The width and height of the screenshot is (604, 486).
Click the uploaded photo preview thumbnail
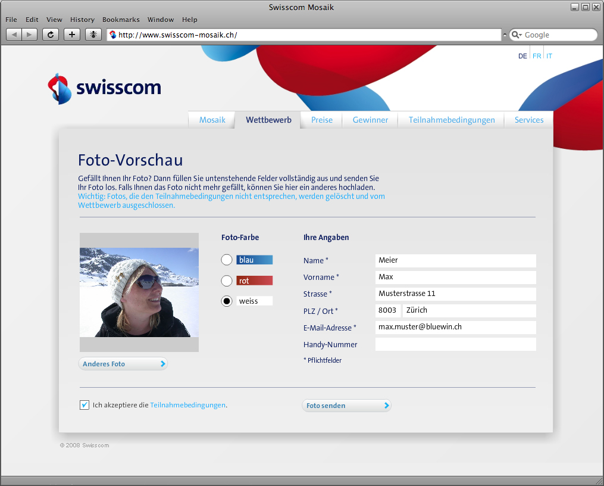click(139, 292)
